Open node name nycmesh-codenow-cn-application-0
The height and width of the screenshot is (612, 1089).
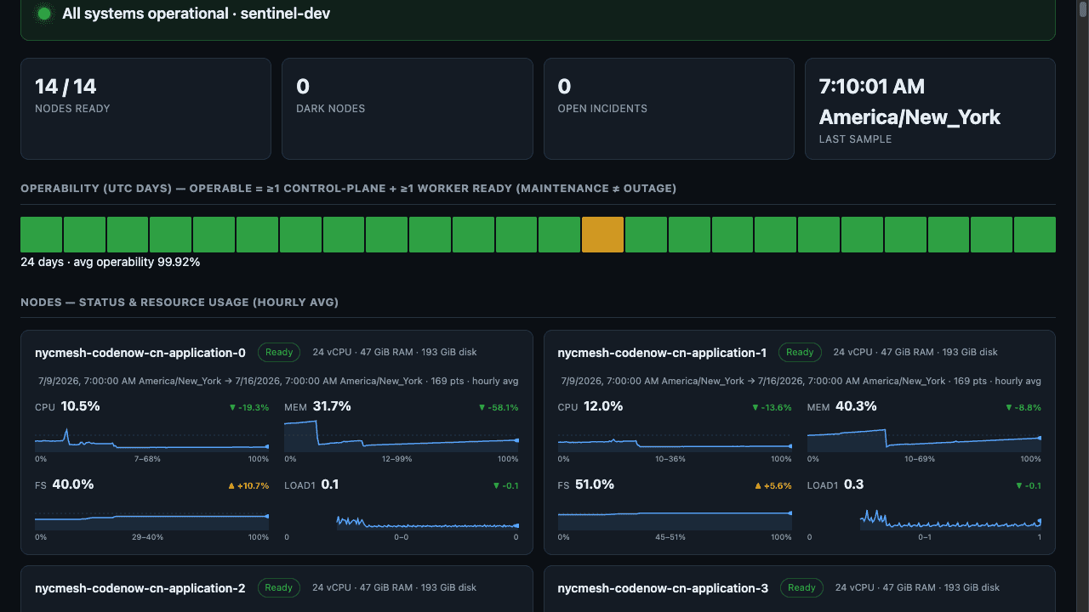click(x=140, y=353)
